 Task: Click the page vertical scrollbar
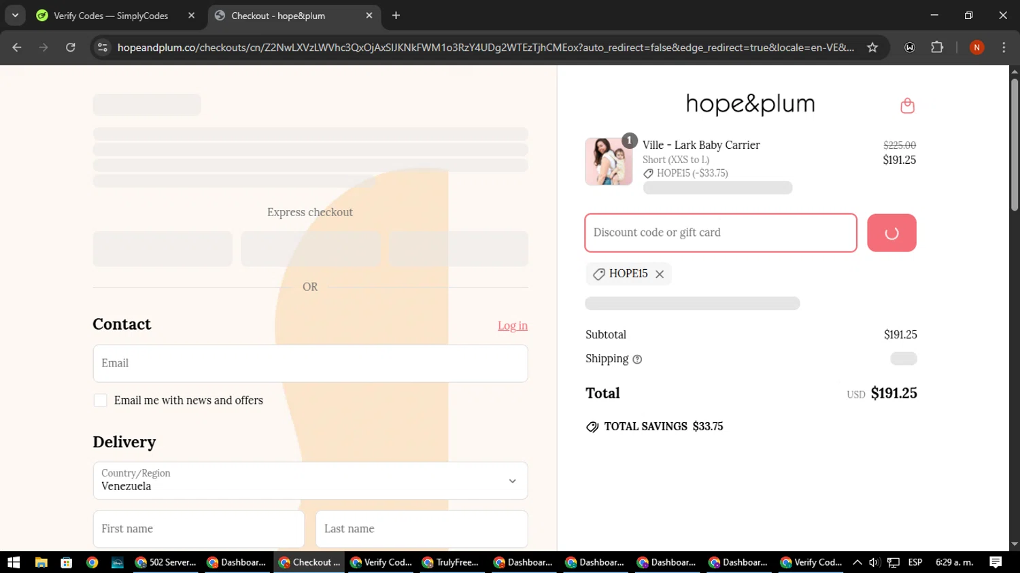[x=1015, y=145]
